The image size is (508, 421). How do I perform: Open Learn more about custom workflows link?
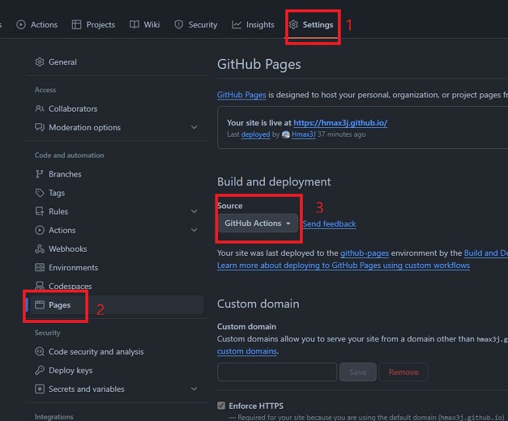[343, 265]
